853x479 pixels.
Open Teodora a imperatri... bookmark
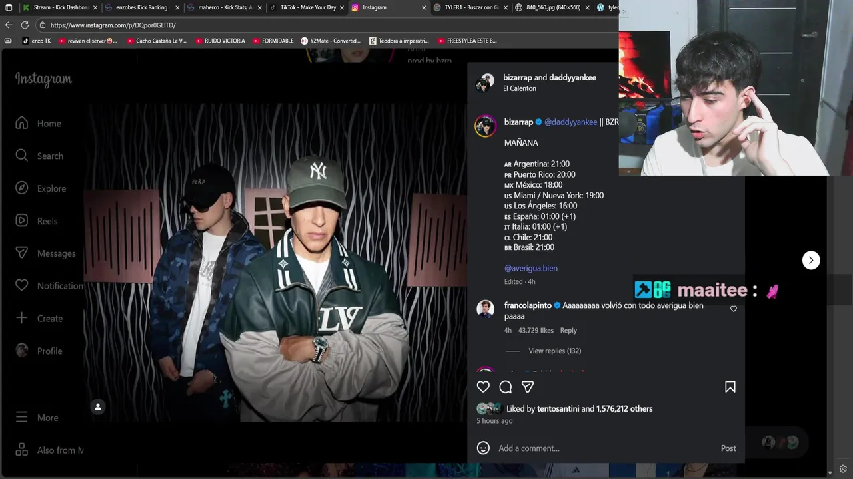click(x=399, y=41)
